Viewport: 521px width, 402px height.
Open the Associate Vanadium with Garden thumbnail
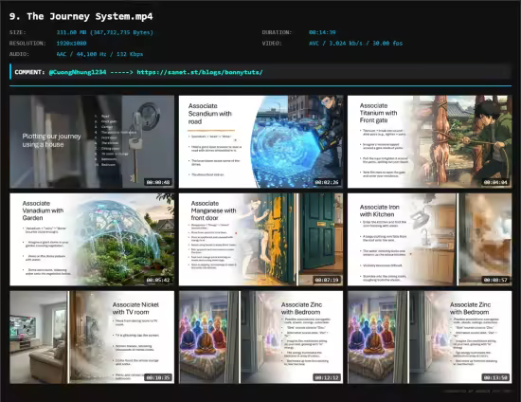pos(92,240)
